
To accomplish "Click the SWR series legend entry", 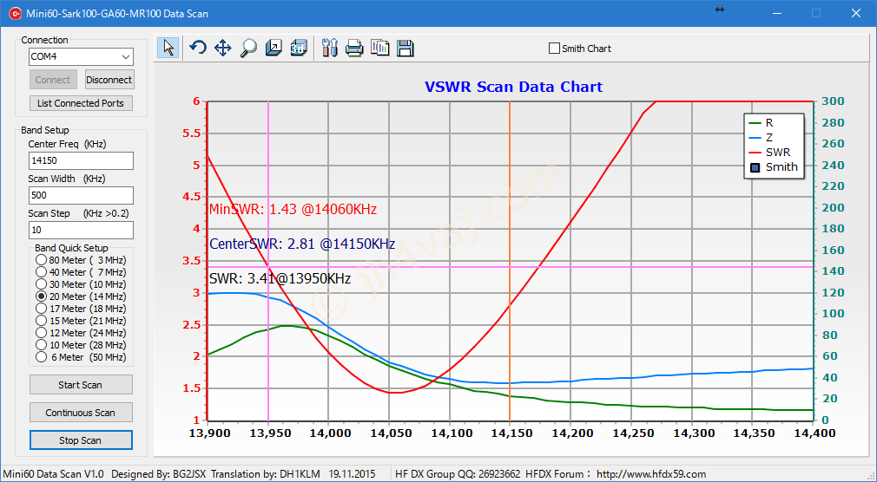I will (x=769, y=152).
